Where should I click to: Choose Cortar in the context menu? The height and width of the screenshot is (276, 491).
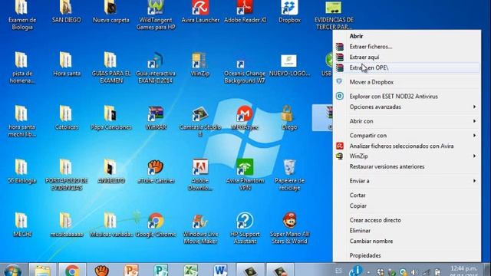pyautogui.click(x=407, y=195)
